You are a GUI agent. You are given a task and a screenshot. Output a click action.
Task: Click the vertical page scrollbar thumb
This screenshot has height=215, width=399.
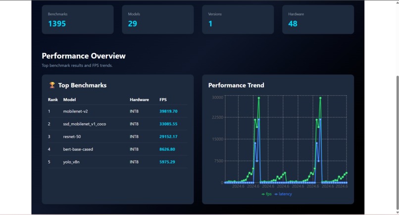(397, 143)
